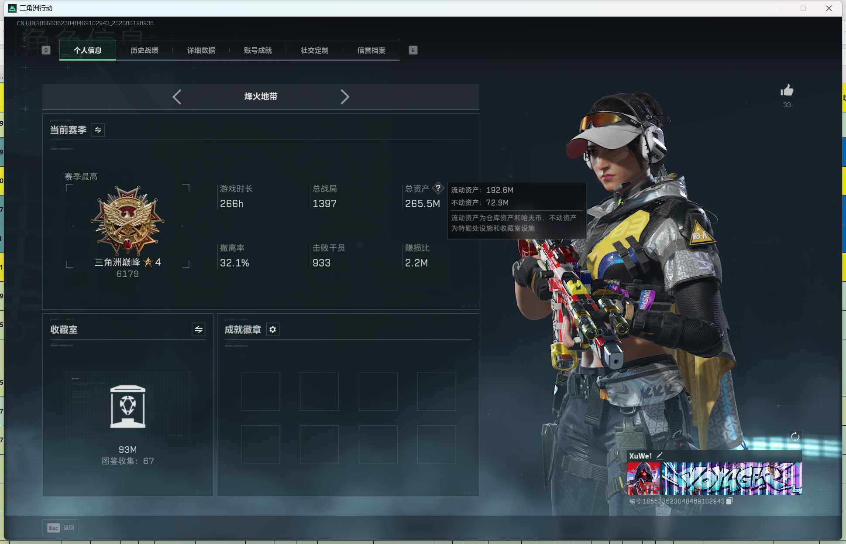Click the 图鉴收集: 67 text
Image resolution: width=846 pixels, height=544 pixels.
tap(127, 461)
